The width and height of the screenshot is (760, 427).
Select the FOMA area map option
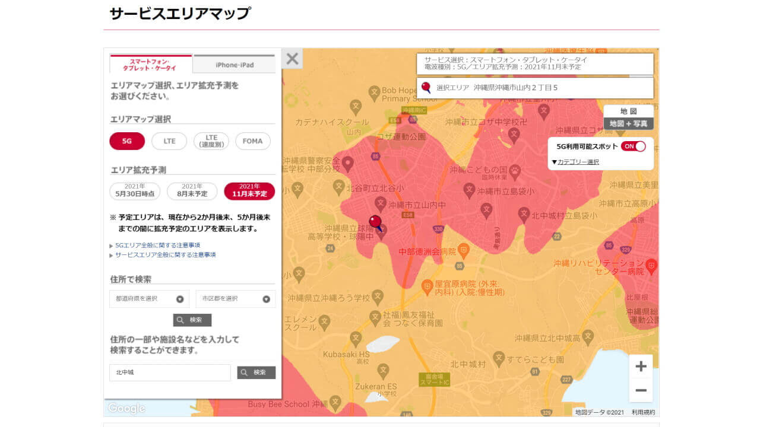(x=253, y=141)
